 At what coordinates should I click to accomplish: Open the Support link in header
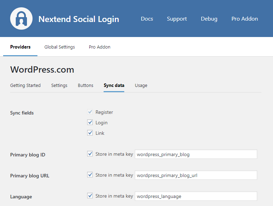pyautogui.click(x=177, y=19)
